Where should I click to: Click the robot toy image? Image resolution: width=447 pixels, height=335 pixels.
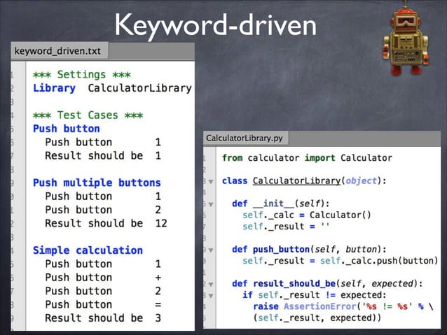click(x=406, y=38)
